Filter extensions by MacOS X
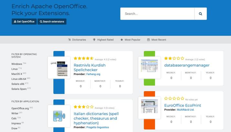 pyautogui.click(x=17, y=74)
